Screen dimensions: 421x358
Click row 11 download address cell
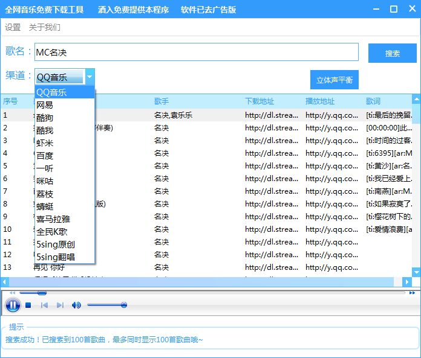point(272,242)
